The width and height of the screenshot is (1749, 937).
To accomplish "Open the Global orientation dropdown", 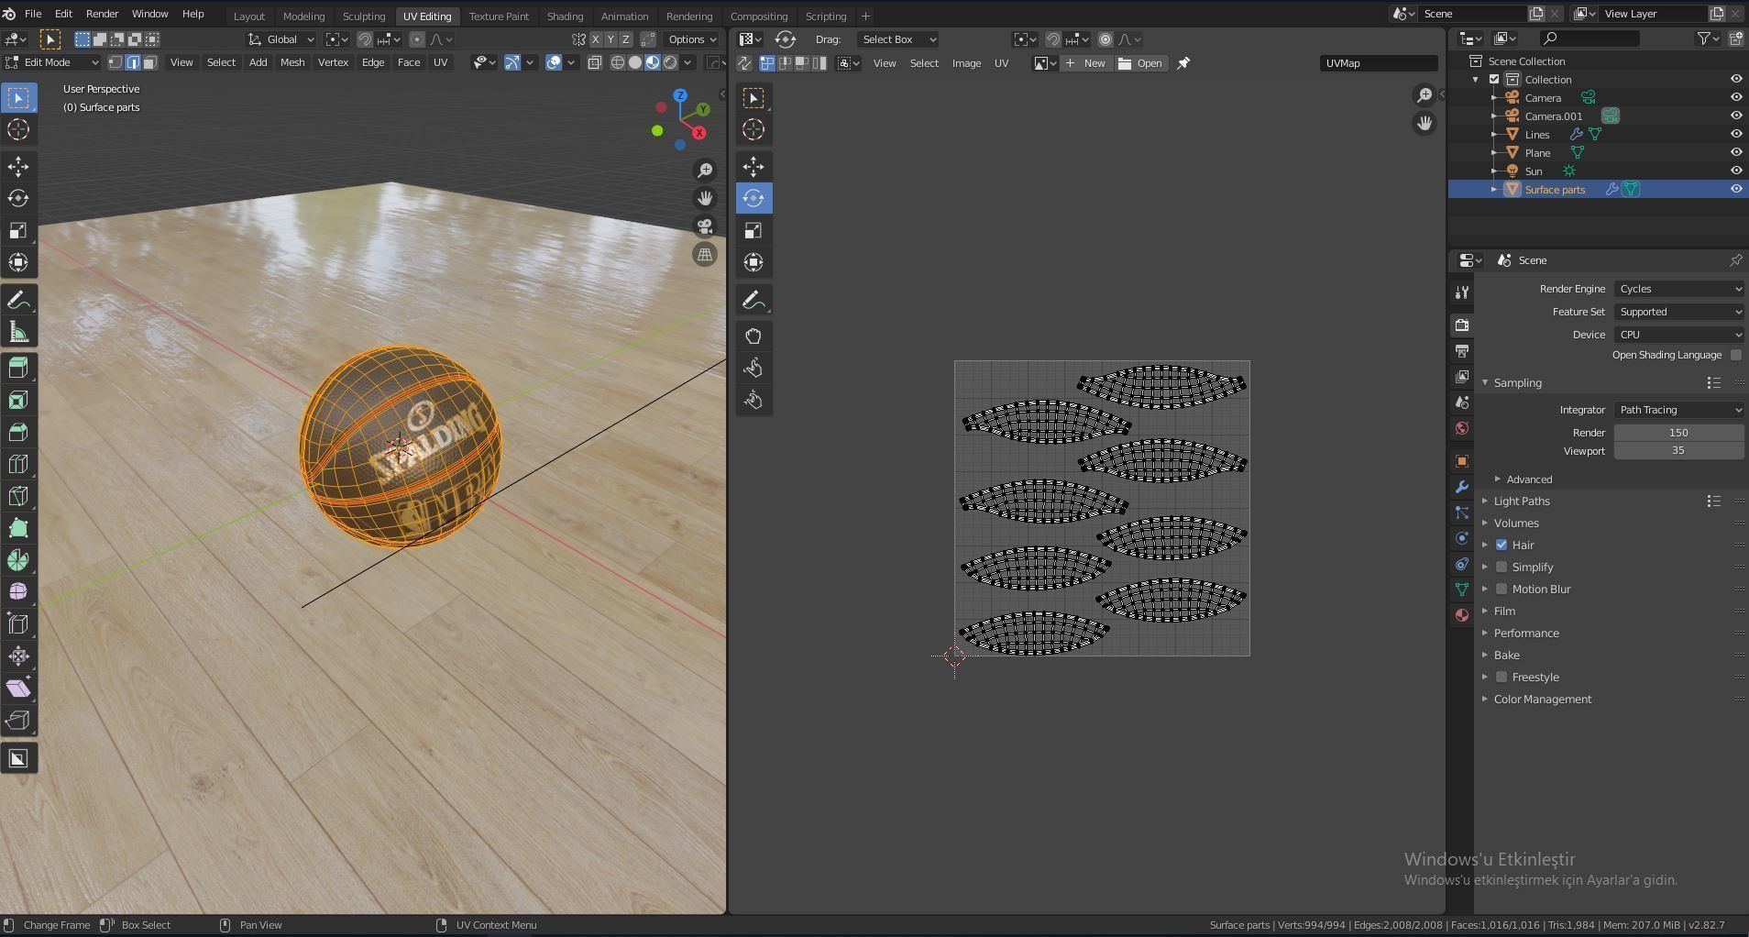I will [281, 39].
